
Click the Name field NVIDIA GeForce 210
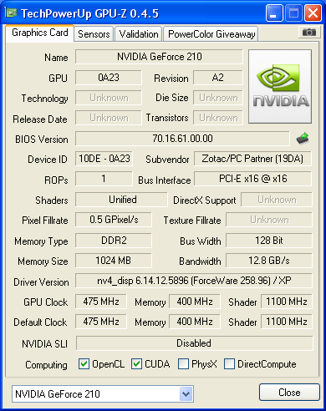coord(159,57)
